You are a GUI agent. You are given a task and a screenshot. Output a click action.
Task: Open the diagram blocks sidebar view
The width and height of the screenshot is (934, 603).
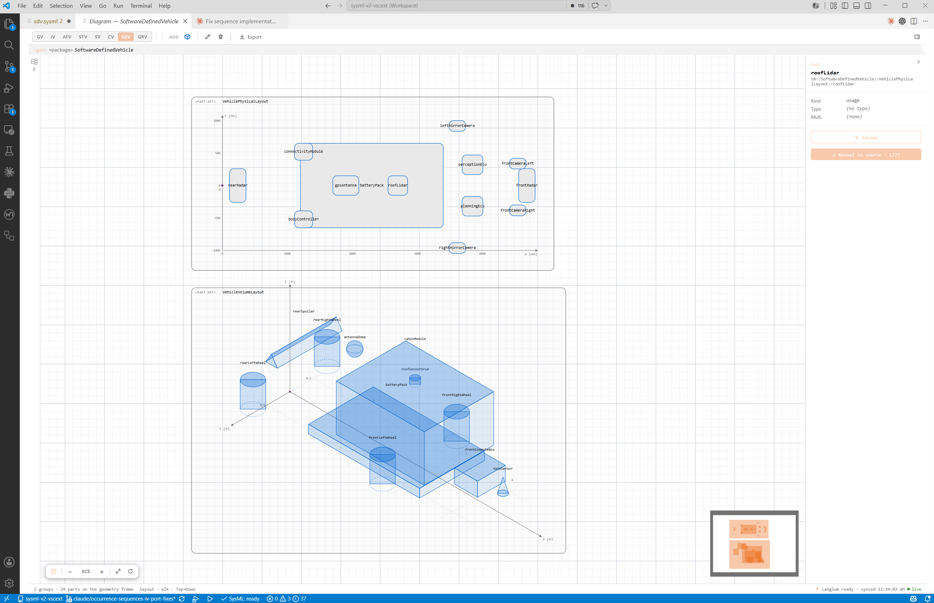[9, 235]
